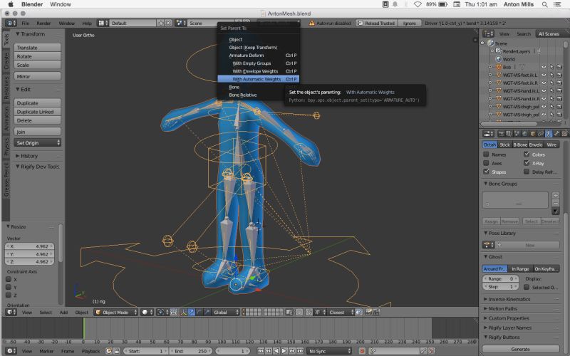Open the Global orientation dropdown
Image resolution: width=570 pixels, height=356 pixels.
[x=226, y=312]
